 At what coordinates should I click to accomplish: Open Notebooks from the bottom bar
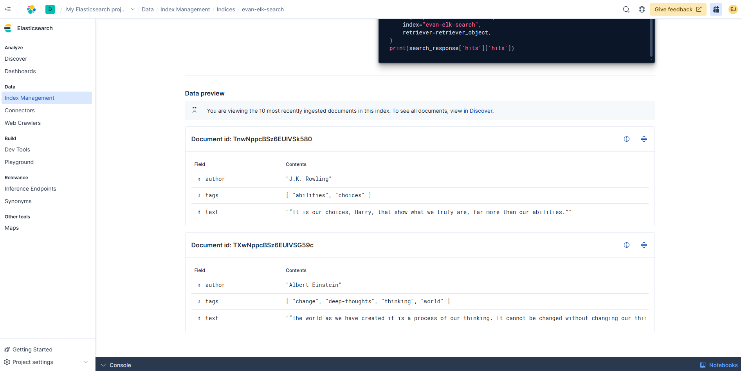click(x=719, y=365)
